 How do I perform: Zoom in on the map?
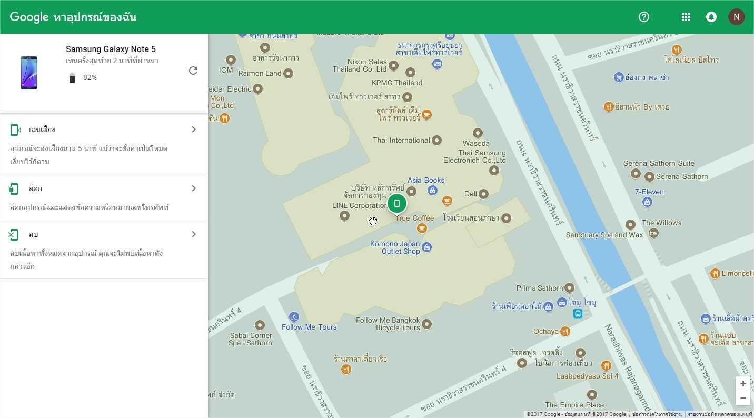point(743,384)
